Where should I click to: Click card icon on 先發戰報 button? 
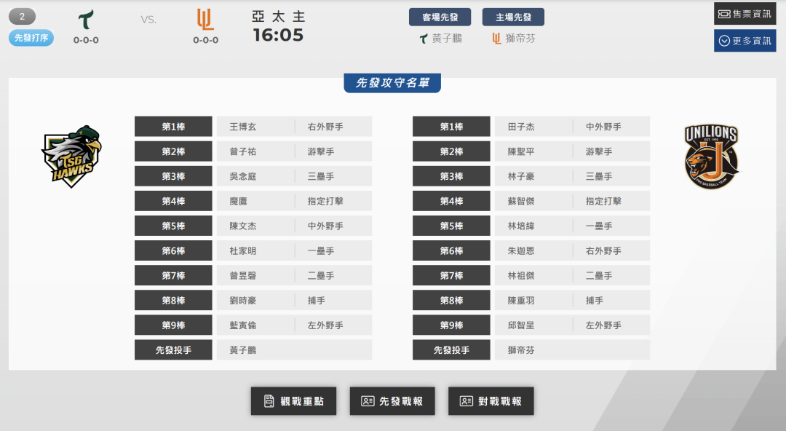(368, 401)
